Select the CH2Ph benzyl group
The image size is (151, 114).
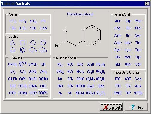point(13,79)
